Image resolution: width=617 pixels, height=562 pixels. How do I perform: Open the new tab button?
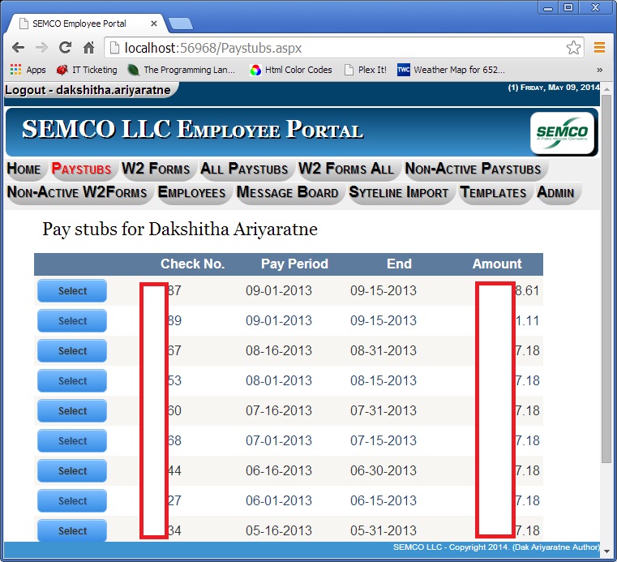[x=180, y=24]
